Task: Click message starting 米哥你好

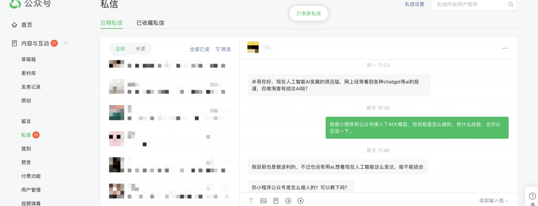Action: 339,85
